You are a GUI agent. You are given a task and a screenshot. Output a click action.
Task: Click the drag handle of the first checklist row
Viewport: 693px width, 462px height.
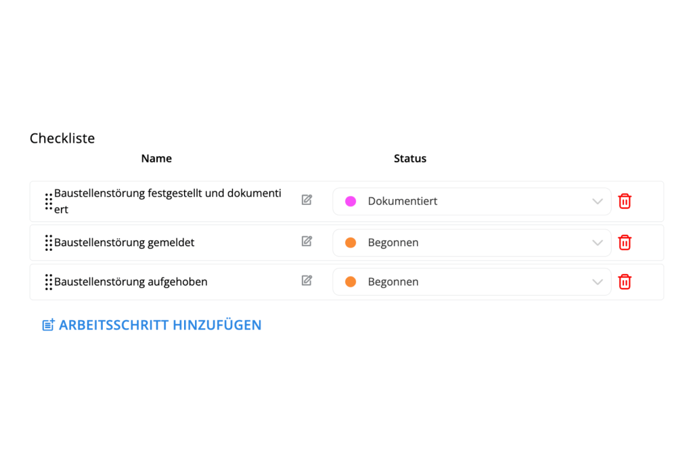tap(48, 201)
